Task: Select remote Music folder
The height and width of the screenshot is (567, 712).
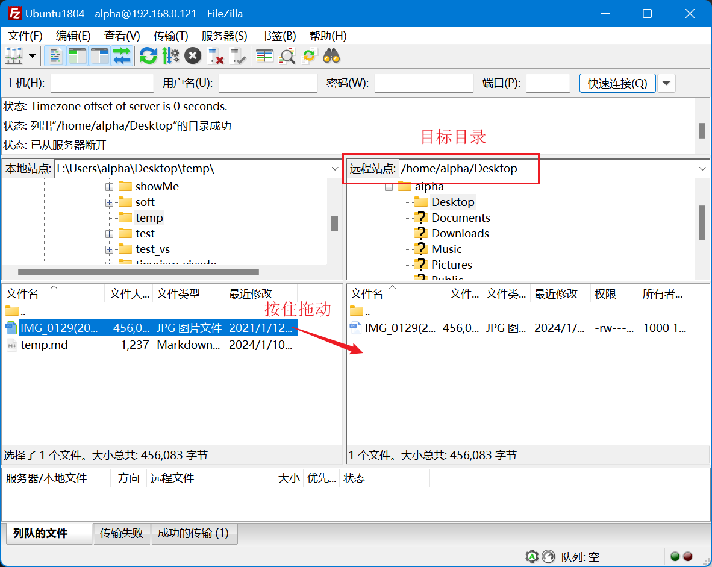Action: 446,249
